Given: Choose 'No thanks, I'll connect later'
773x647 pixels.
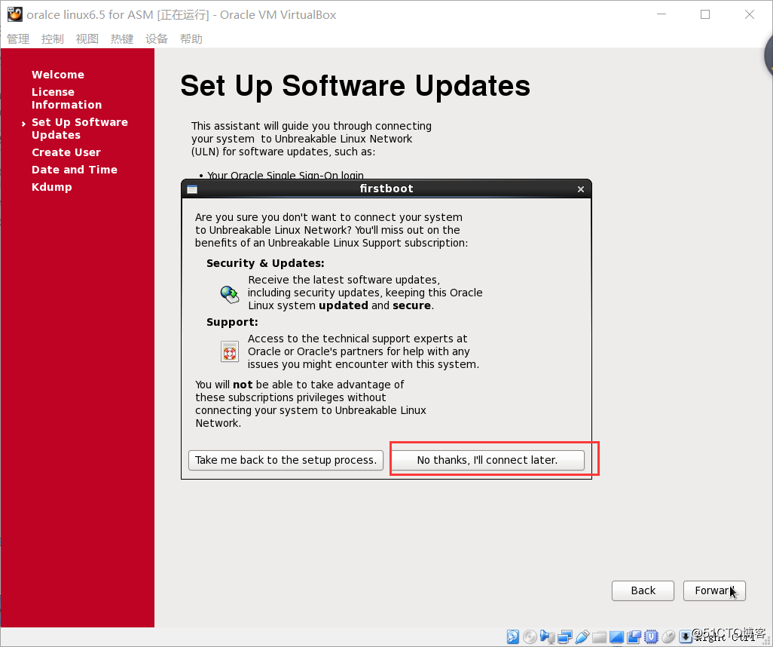Looking at the screenshot, I should pos(487,460).
